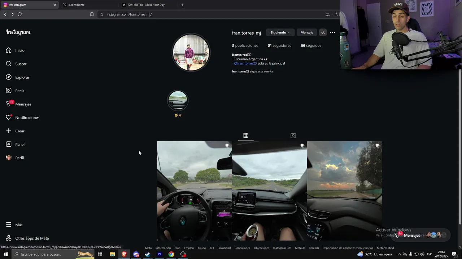Open a new browser tab
Image resolution: width=462 pixels, height=259 pixels.
pyautogui.click(x=182, y=5)
